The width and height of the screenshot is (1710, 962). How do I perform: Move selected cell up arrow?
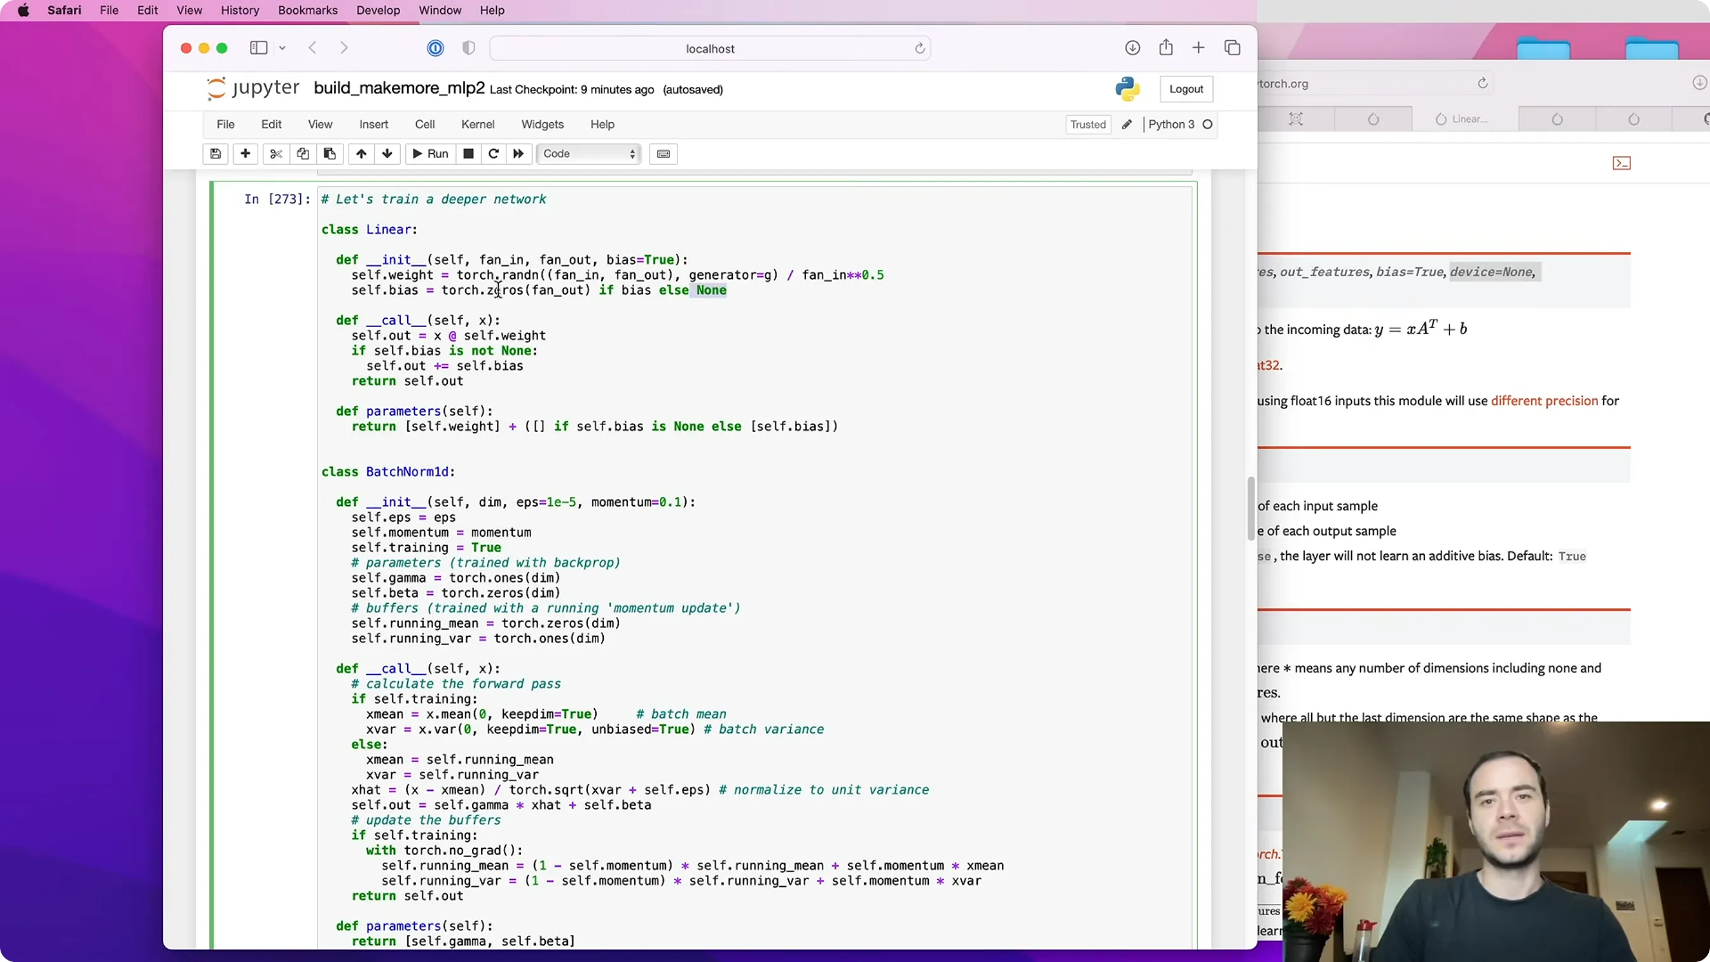pyautogui.click(x=361, y=154)
